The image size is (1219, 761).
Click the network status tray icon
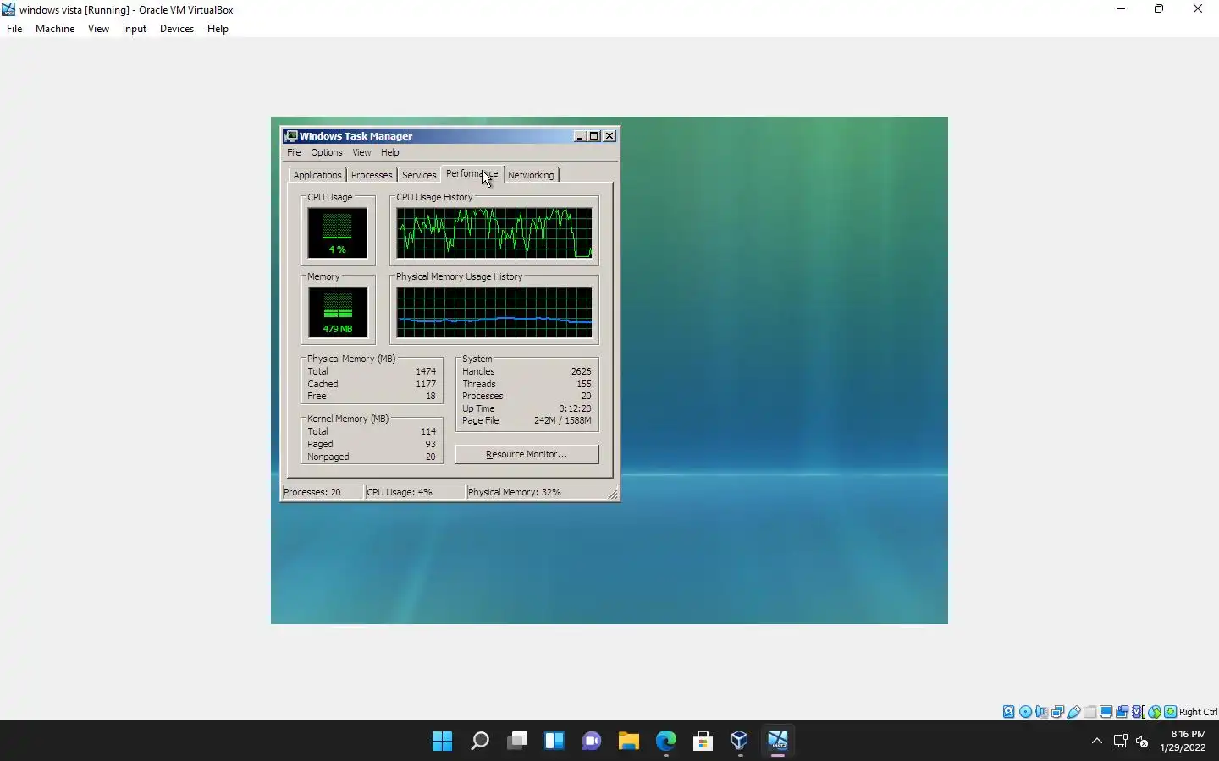pos(1120,742)
